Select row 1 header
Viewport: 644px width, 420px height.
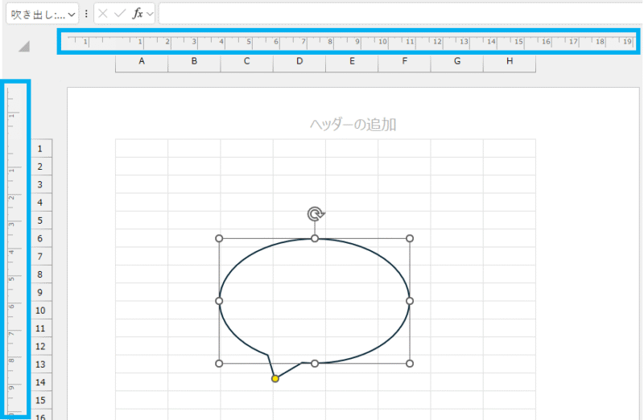42,148
